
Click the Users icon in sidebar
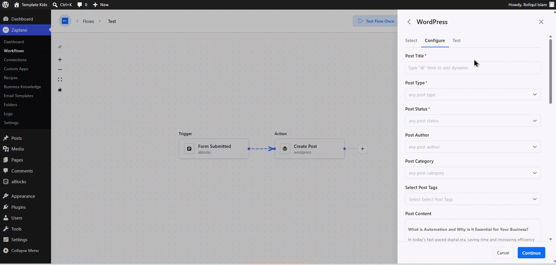pyautogui.click(x=6, y=218)
